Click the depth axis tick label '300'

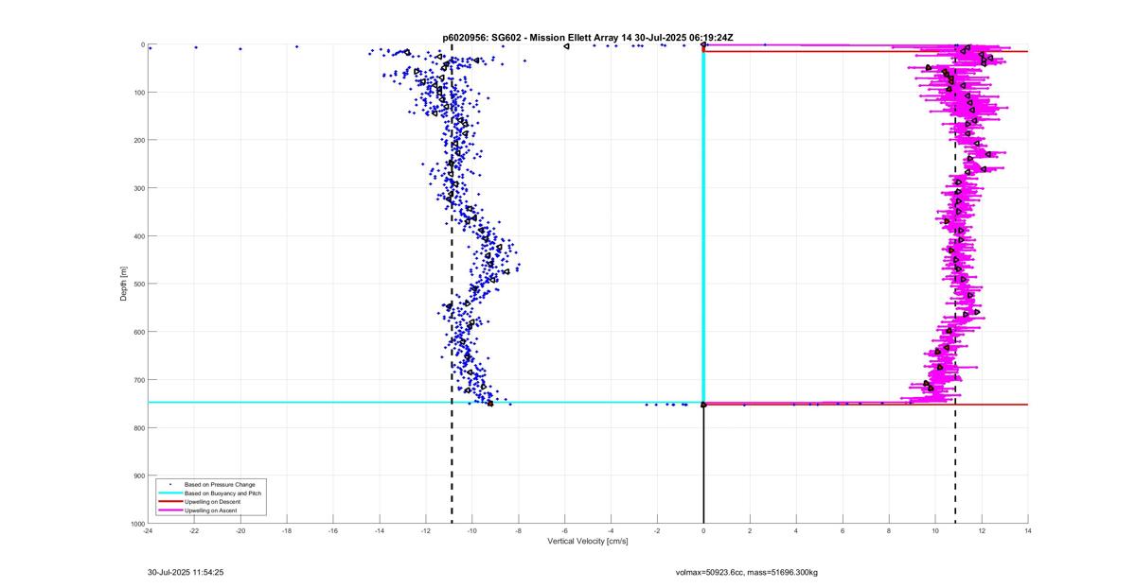(138, 188)
